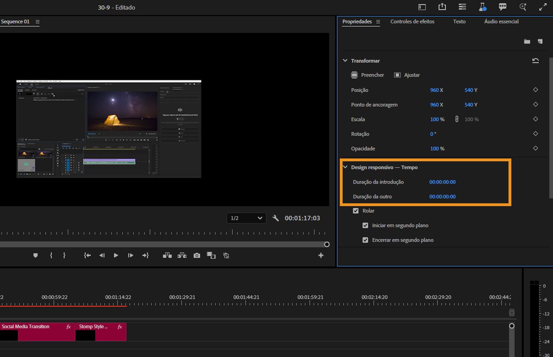The height and width of the screenshot is (357, 553).
Task: Click the Ajustar button in Transformar
Action: (x=406, y=75)
